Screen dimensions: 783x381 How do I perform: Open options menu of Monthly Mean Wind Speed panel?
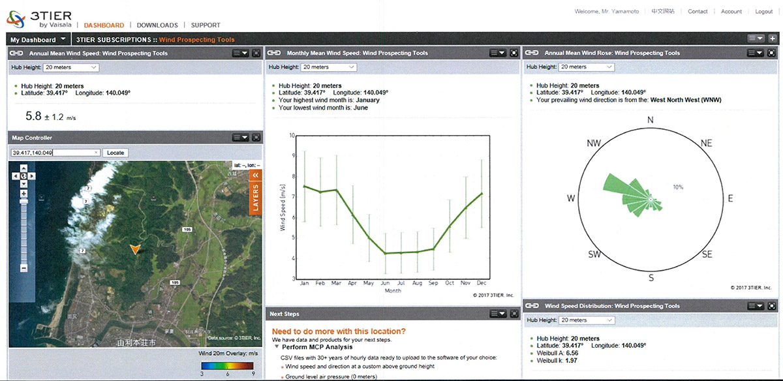point(499,53)
